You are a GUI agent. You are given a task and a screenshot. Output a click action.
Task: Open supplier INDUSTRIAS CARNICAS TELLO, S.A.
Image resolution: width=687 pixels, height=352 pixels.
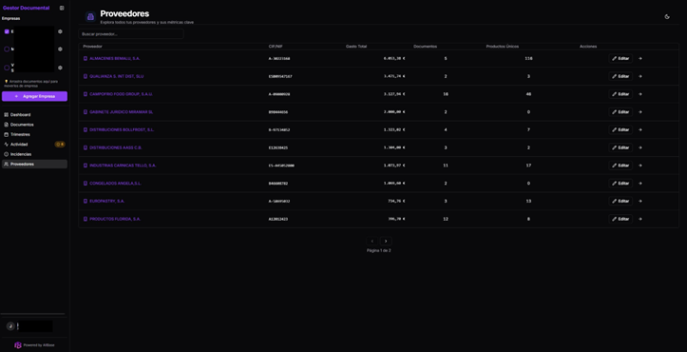click(123, 166)
